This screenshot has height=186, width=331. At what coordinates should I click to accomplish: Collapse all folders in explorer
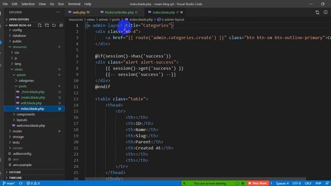61,25
